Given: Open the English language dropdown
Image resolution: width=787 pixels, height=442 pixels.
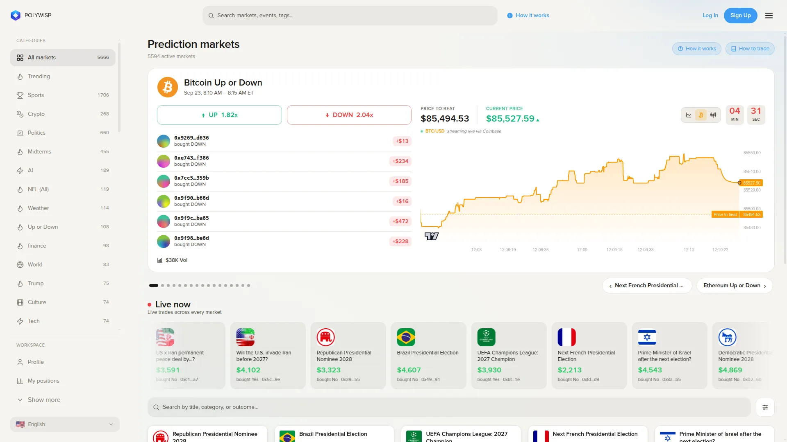Looking at the screenshot, I should (65, 424).
